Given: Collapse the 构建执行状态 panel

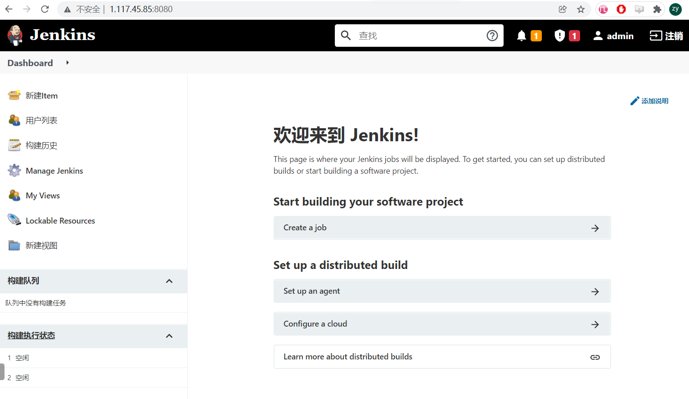Looking at the screenshot, I should (169, 336).
